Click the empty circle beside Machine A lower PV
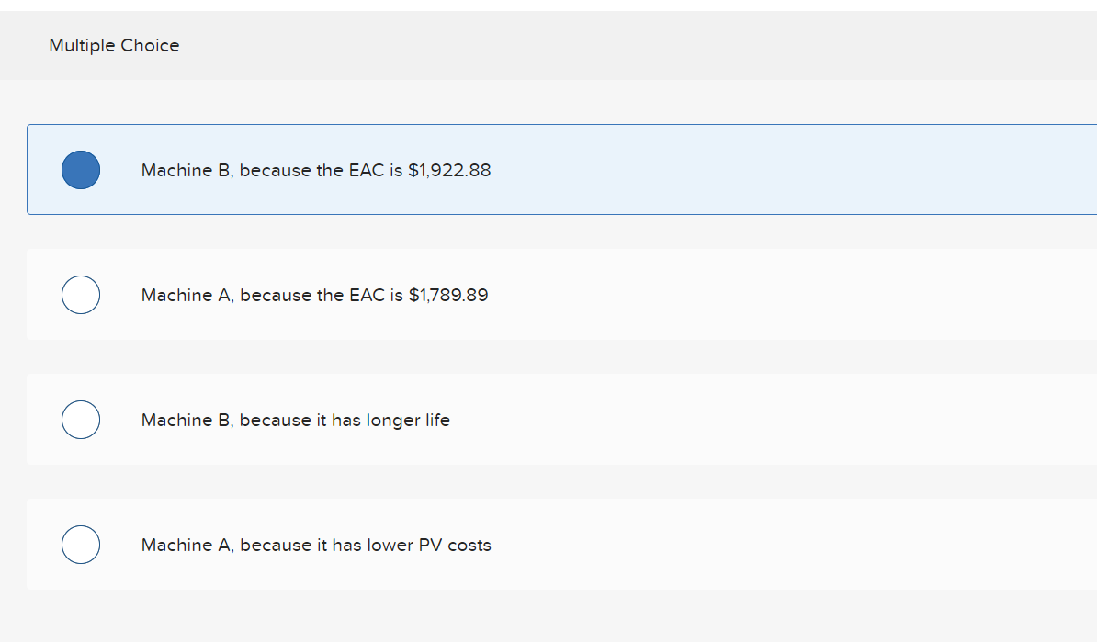The height and width of the screenshot is (642, 1097). click(x=81, y=544)
